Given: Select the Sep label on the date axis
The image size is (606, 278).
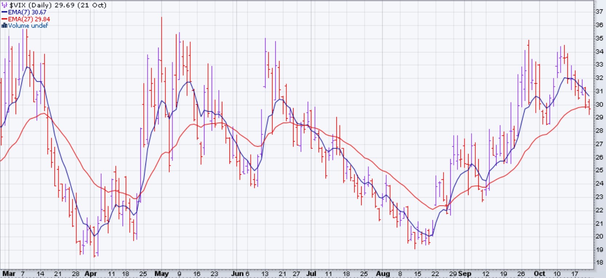Looking at the screenshot, I should pos(465,274).
